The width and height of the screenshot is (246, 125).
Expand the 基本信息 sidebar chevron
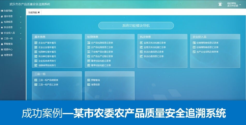point(21,16)
